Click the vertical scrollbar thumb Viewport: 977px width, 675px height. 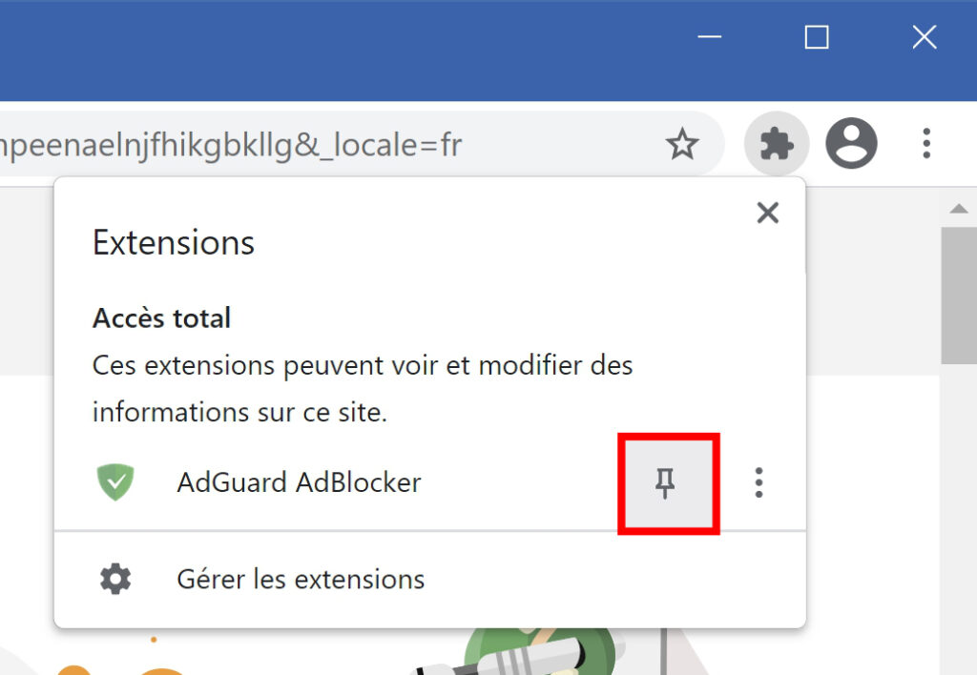959,296
